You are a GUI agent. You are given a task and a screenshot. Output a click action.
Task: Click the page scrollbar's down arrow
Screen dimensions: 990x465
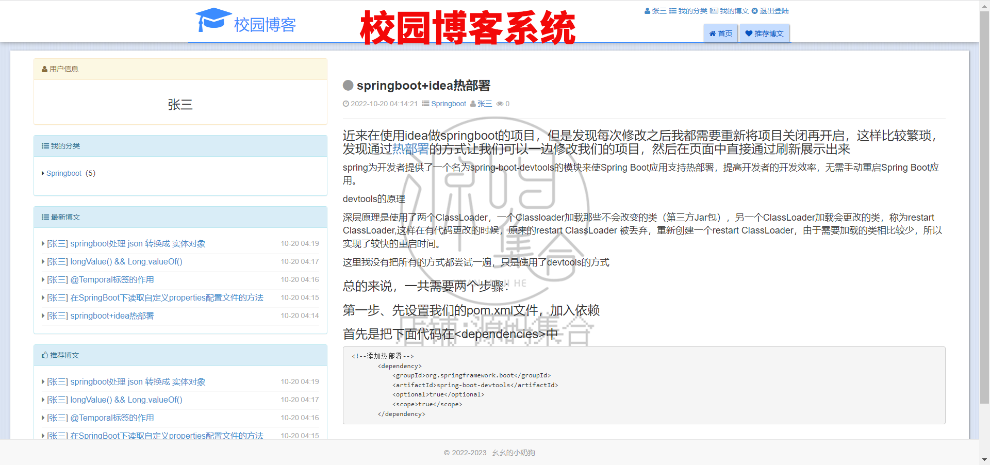coord(984,459)
